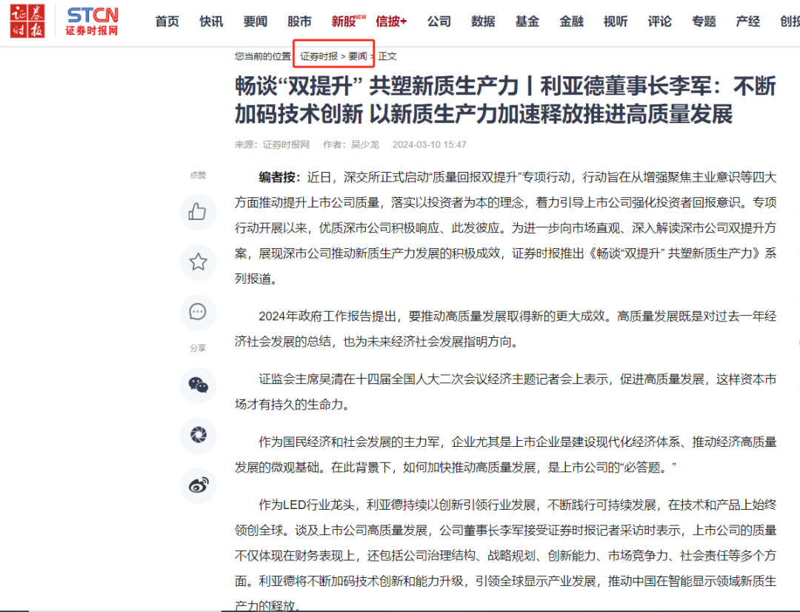Viewport: 800px width, 612px height.
Task: Click the STCN 证券时报网 logo
Action: click(x=90, y=21)
